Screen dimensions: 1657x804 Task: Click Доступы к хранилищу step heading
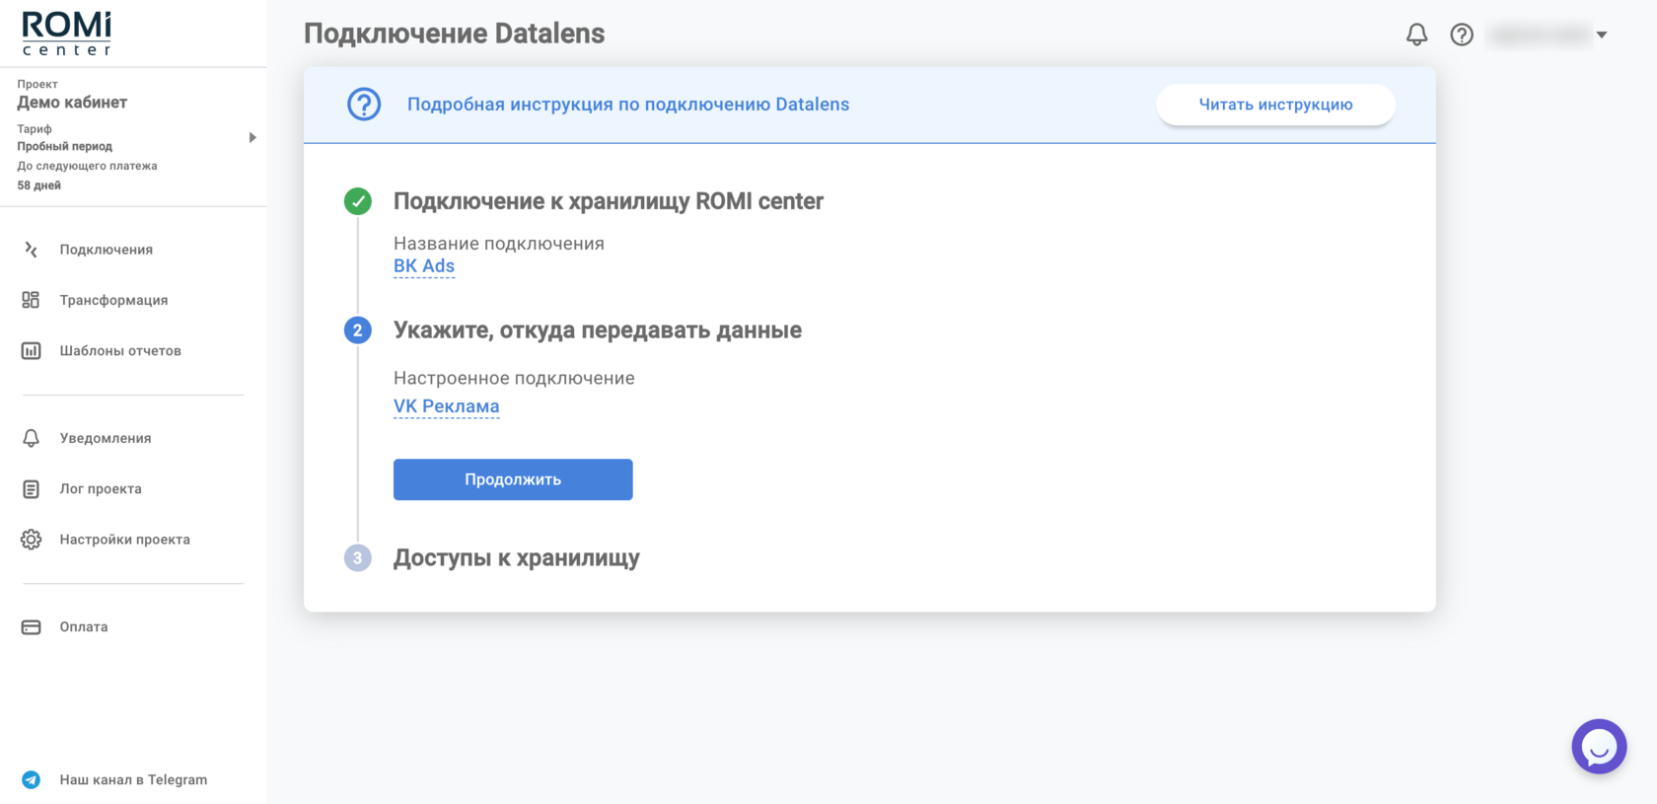click(x=517, y=557)
